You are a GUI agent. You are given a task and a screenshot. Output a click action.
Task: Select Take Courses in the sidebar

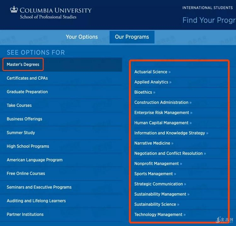click(19, 105)
